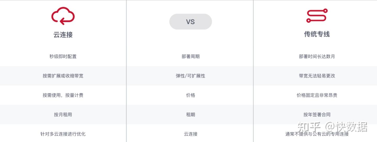Click the 部署时间长达数月 text
377x142 pixels.
point(317,56)
